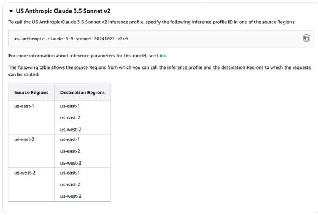Select us-east-1 destination for source us-east-2
318x215 pixels.
point(70,140)
